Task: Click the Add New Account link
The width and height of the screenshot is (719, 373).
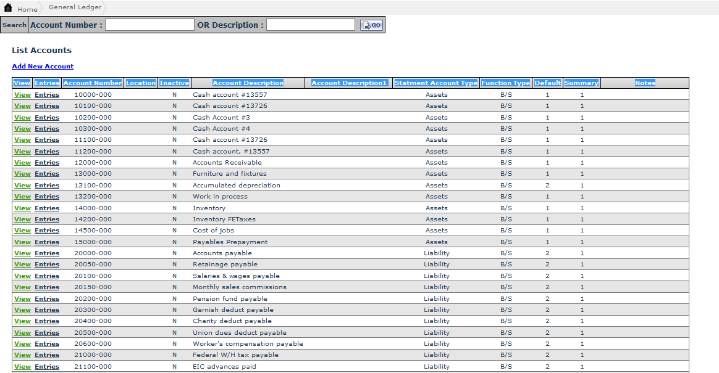Action: tap(43, 67)
